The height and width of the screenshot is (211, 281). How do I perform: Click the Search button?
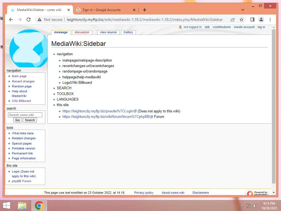pyautogui.click(x=30, y=120)
